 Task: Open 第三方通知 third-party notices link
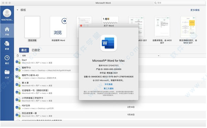[x=109, y=89]
